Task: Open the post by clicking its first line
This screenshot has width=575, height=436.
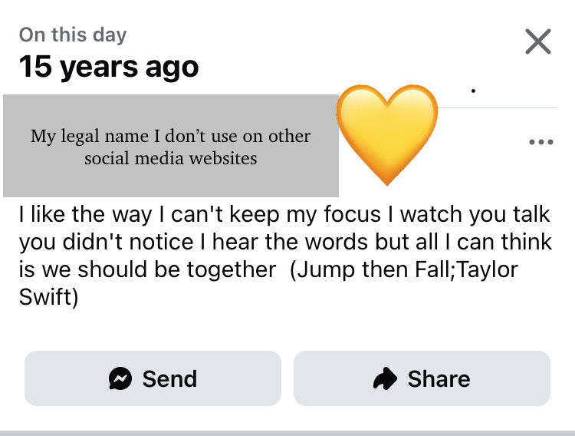Action: click(x=284, y=214)
